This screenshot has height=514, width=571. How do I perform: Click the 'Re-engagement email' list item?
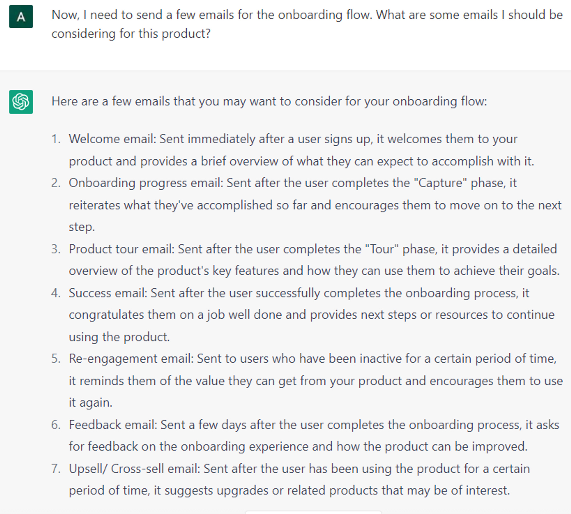click(x=315, y=381)
